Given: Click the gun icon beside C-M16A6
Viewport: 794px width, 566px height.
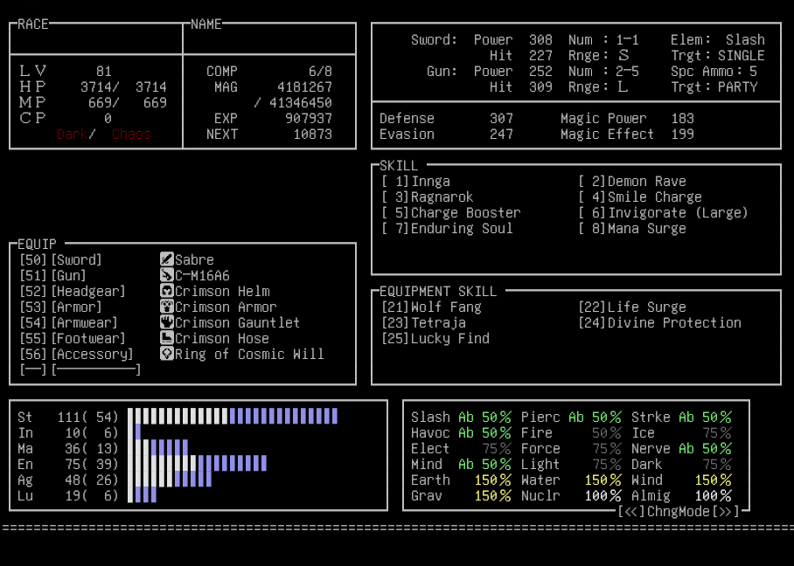Looking at the screenshot, I should pyautogui.click(x=167, y=275).
